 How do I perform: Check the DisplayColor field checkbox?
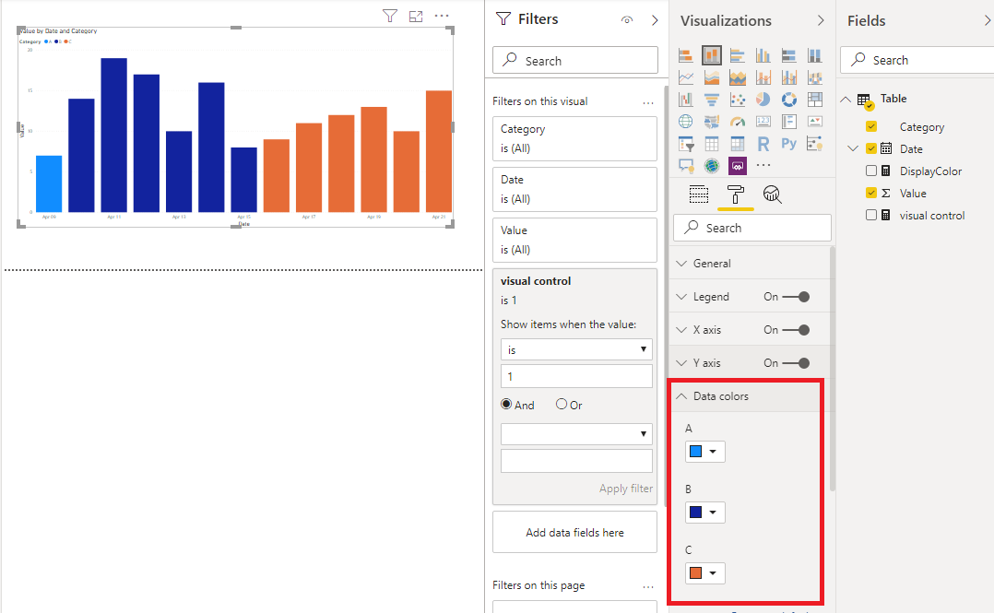pos(871,171)
